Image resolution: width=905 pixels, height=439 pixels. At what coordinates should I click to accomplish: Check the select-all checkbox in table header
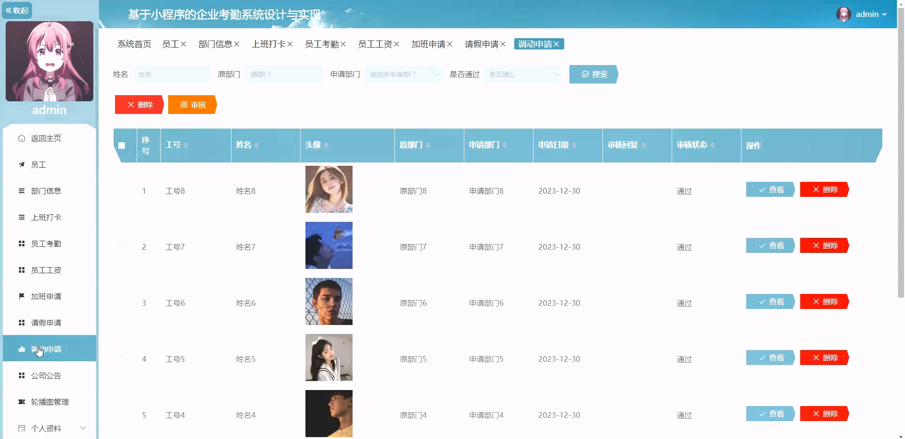tap(122, 146)
